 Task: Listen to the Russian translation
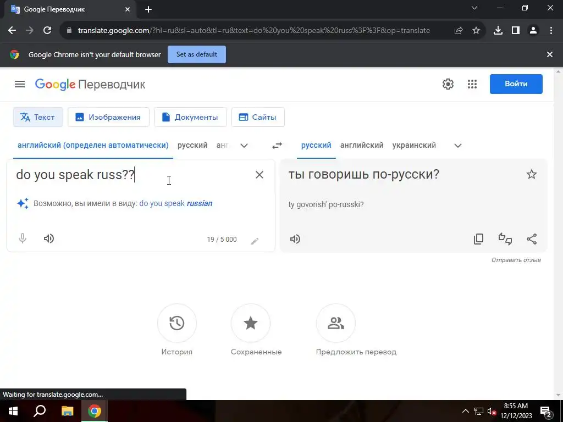point(295,239)
